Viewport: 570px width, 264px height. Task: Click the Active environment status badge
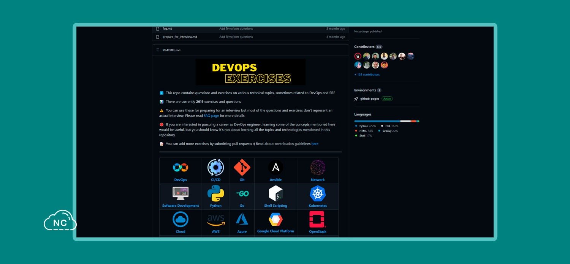click(387, 99)
